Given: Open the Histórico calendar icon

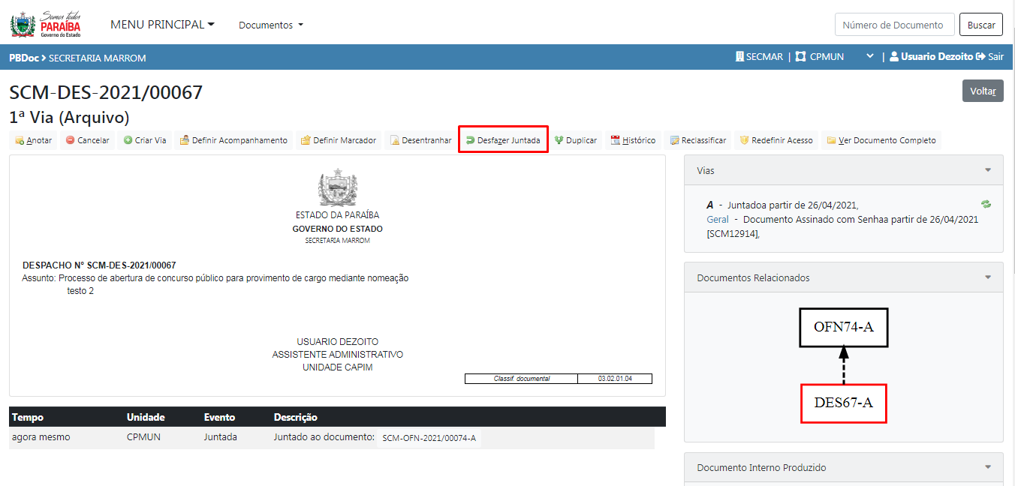Looking at the screenshot, I should point(616,140).
